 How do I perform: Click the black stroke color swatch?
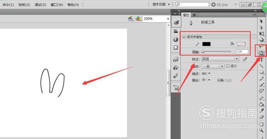206,44
